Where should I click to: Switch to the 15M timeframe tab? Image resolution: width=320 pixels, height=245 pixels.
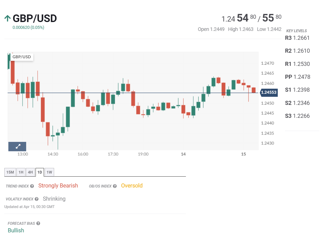(10, 172)
